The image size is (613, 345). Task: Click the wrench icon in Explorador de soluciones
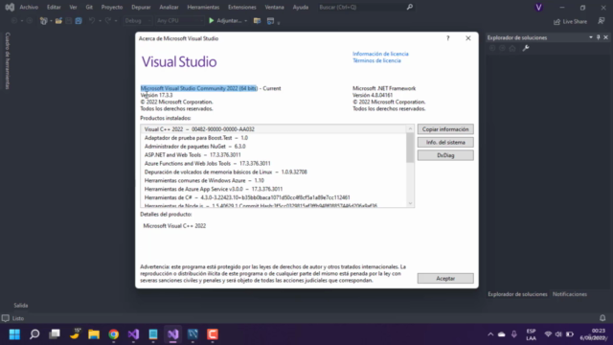[526, 48]
